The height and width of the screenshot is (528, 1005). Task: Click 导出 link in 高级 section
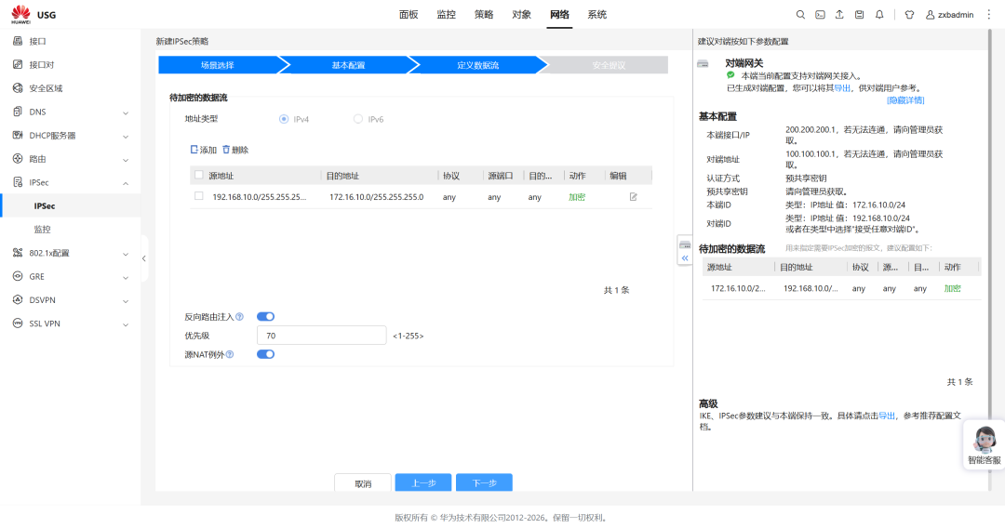[887, 416]
